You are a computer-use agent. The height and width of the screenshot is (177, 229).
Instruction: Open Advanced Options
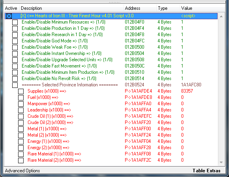tap(22, 171)
